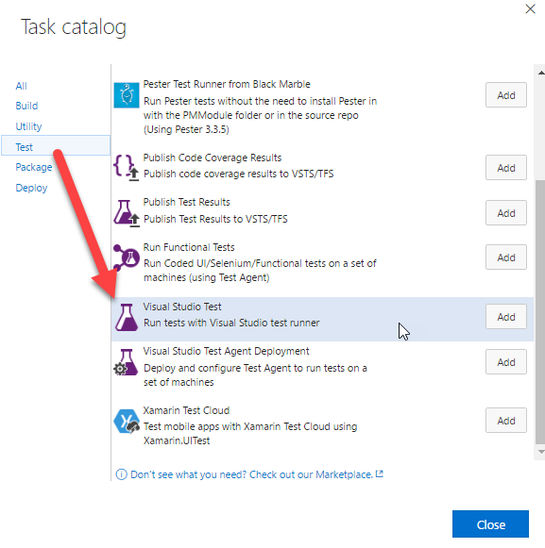The width and height of the screenshot is (545, 548).
Task: Add the Pester Test Runner task
Action: 505,95
